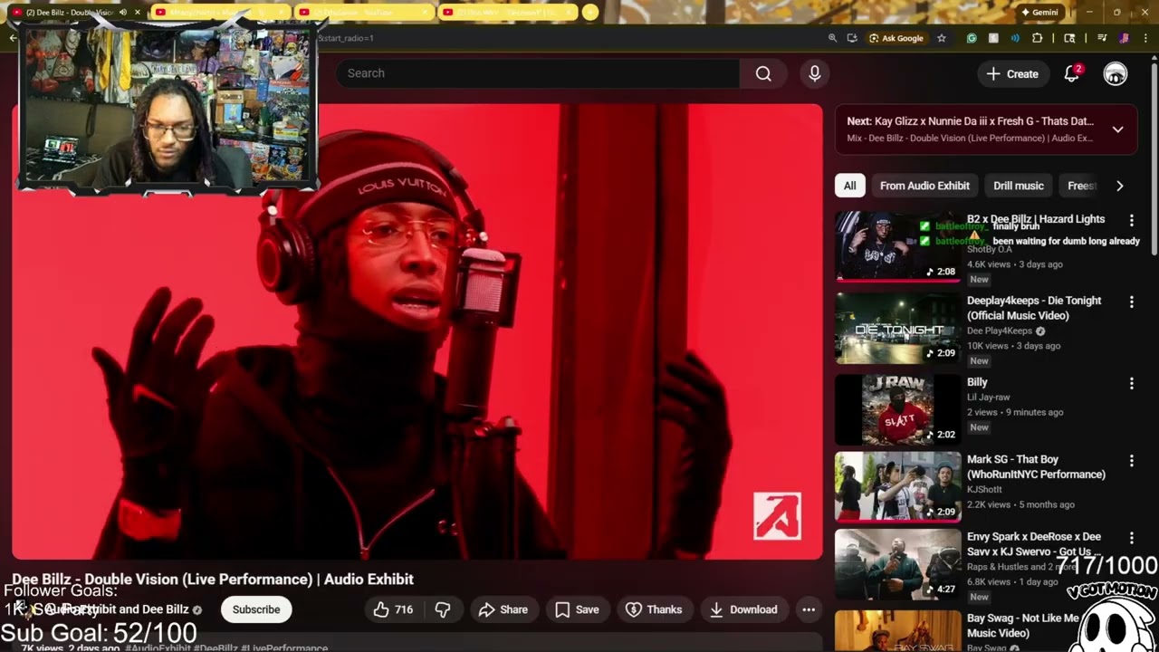This screenshot has width=1159, height=652.
Task: Click the YouTube search magnifier button
Action: click(763, 73)
